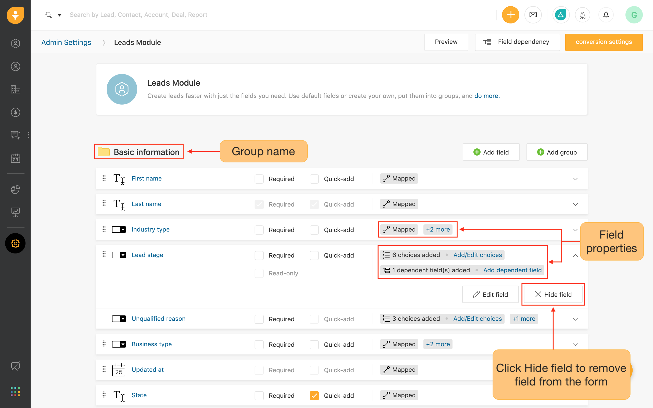Click the rocket icon in header
The height and width of the screenshot is (408, 653).
tap(583, 15)
